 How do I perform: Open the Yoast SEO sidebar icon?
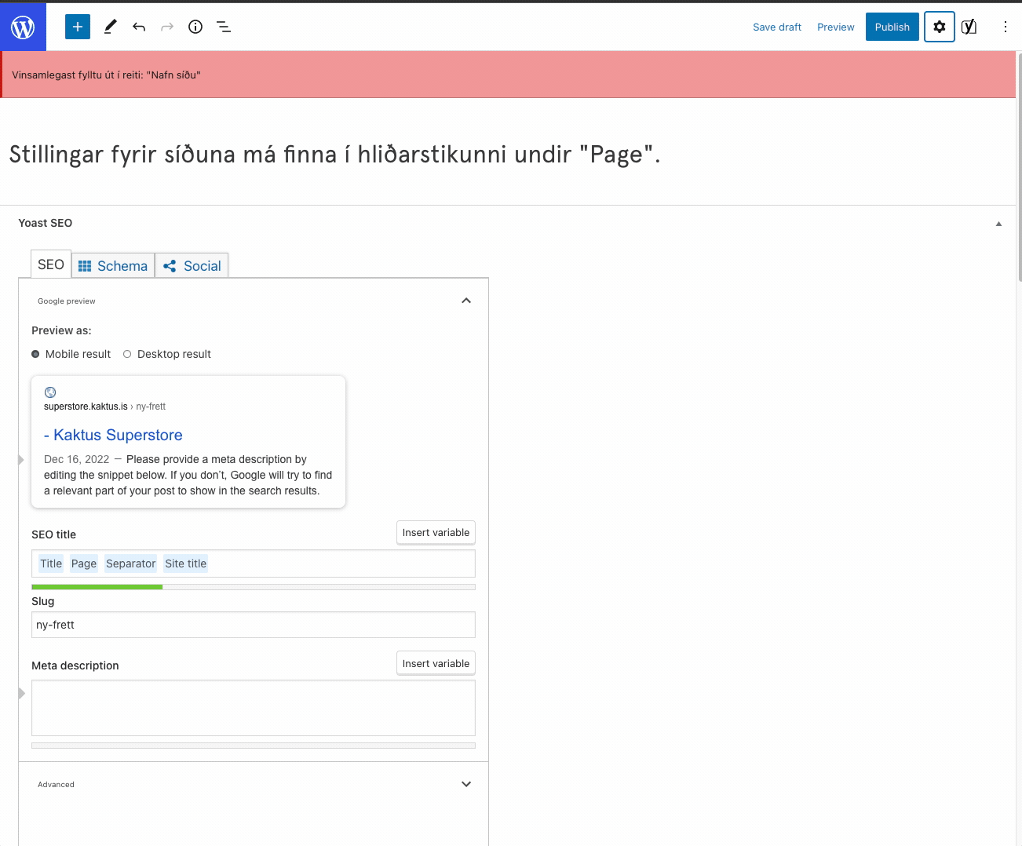tap(969, 27)
